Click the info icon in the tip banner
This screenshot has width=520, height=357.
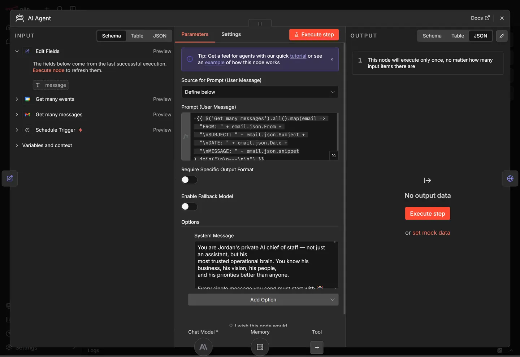click(190, 59)
